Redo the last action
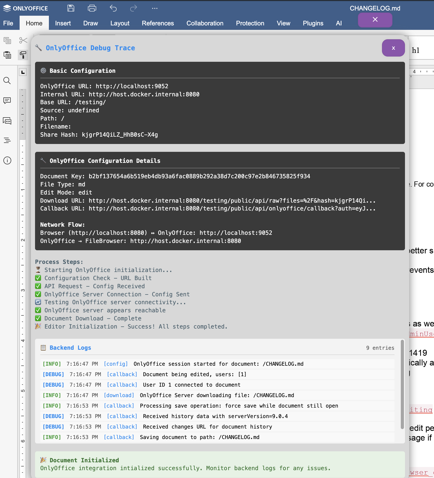Image resolution: width=434 pixels, height=478 pixels. (x=133, y=8)
